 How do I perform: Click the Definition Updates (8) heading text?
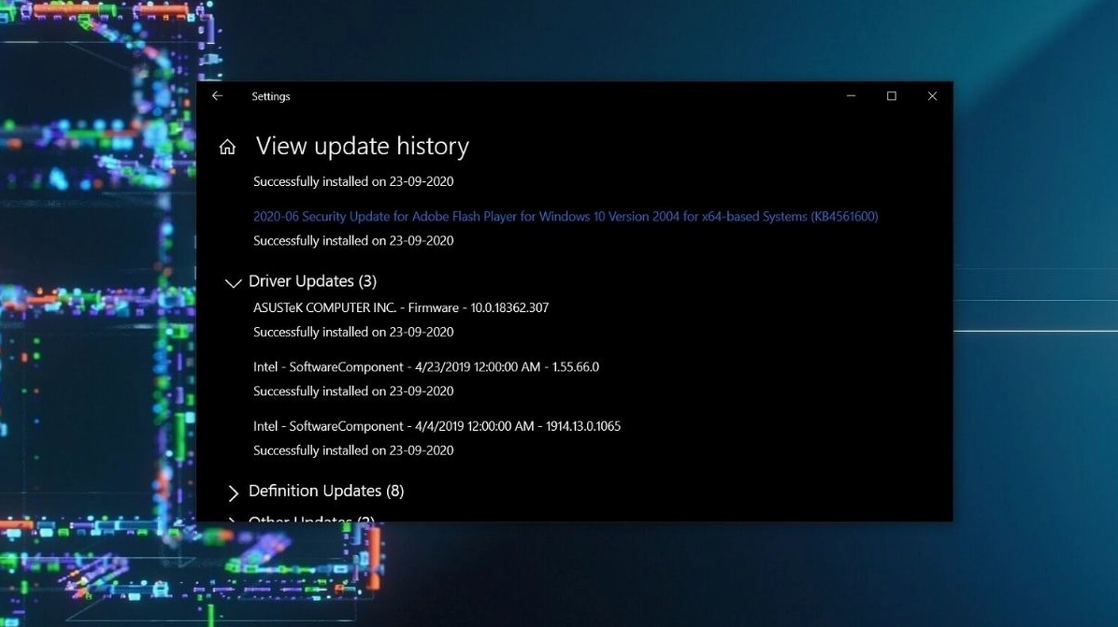[x=325, y=491]
